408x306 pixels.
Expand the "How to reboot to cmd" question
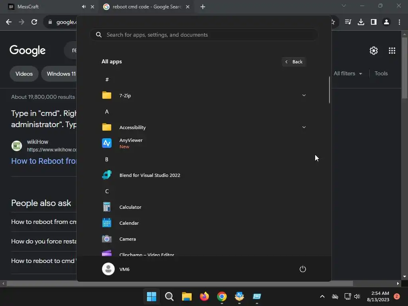[44, 261]
